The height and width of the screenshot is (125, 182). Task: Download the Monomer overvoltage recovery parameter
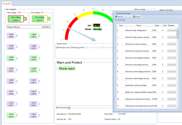(x=171, y=65)
